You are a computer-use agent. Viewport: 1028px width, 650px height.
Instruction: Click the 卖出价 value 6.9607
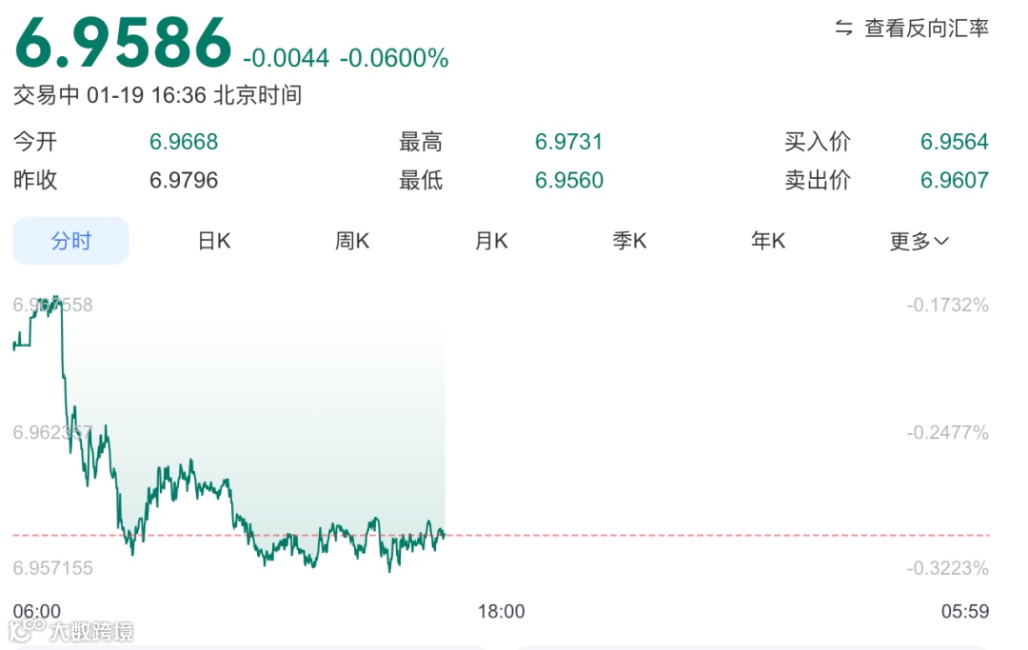(954, 180)
